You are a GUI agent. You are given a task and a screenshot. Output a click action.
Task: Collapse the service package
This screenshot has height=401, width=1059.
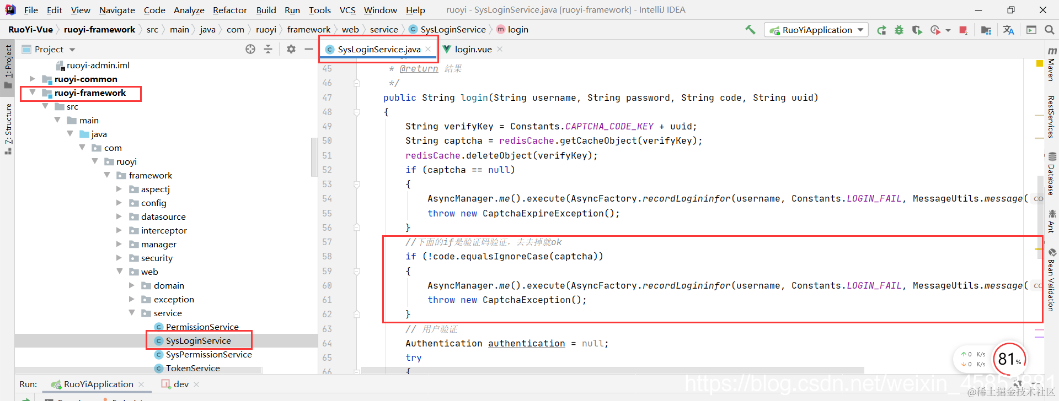coord(132,313)
